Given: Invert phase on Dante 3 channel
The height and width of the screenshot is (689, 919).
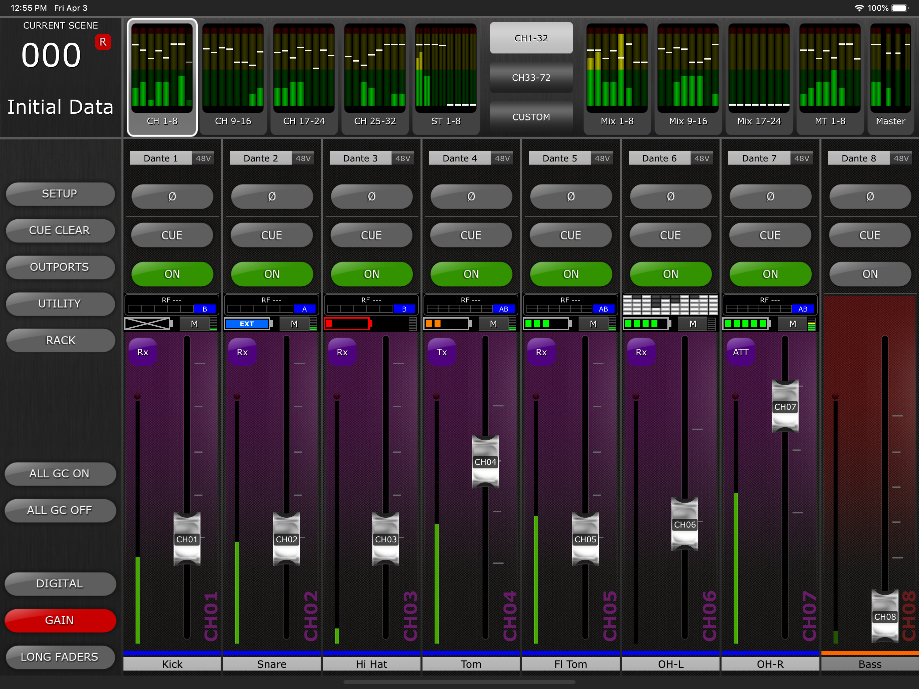Looking at the screenshot, I should pyautogui.click(x=371, y=196).
